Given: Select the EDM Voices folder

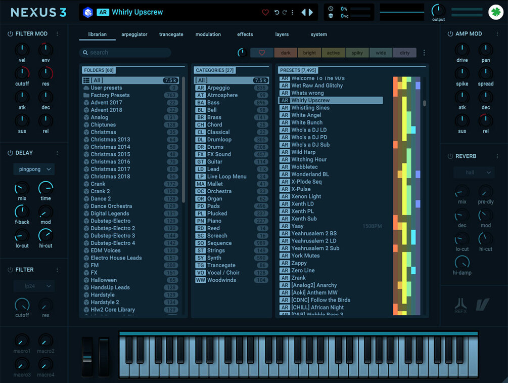Looking at the screenshot, I should [x=130, y=250].
